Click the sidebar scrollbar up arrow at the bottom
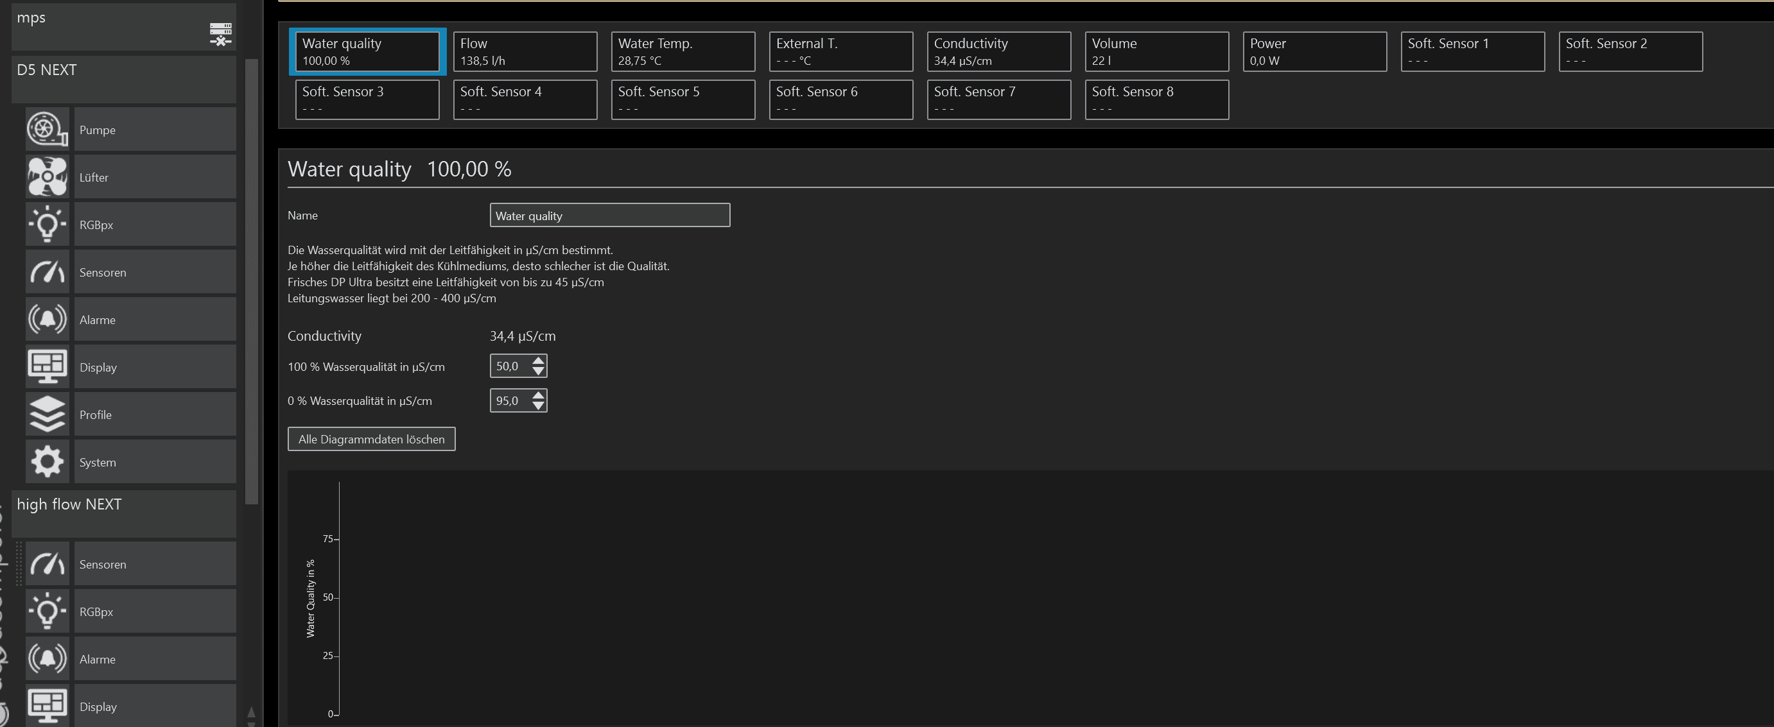The height and width of the screenshot is (727, 1774). (x=250, y=712)
